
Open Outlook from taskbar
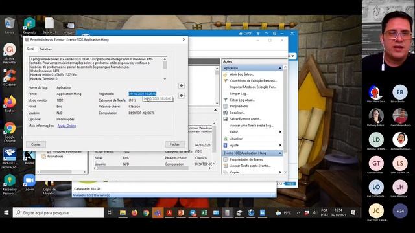216,213
